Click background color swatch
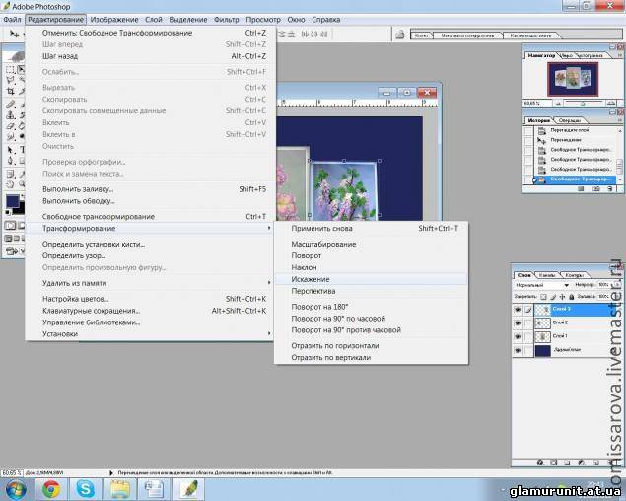Viewport: 626px width, 501px height. click(x=20, y=210)
